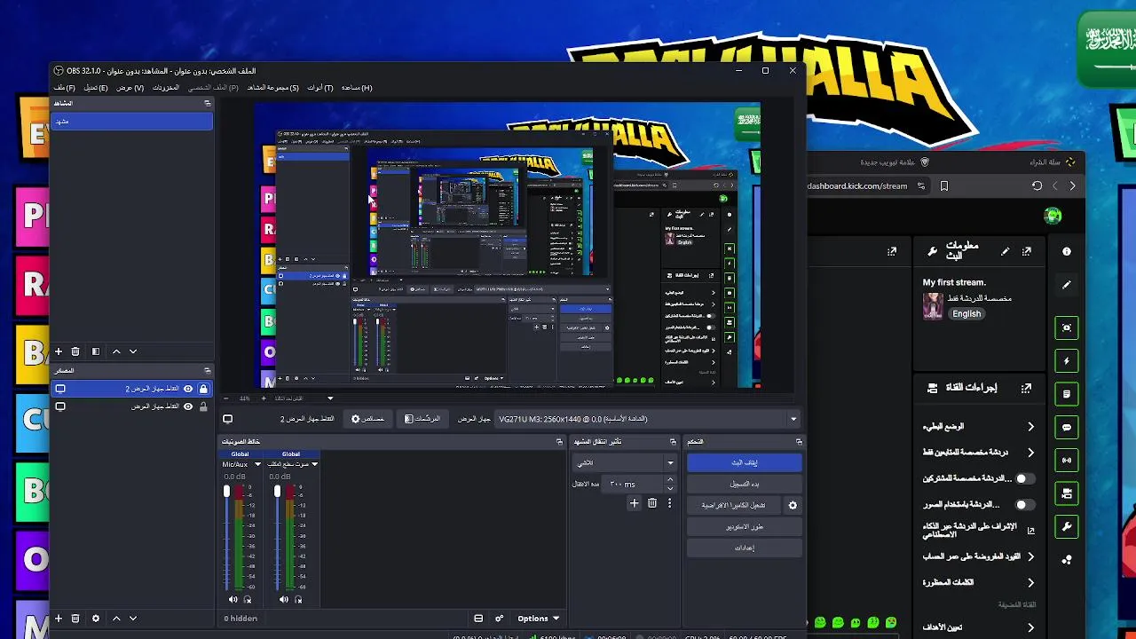
Task: Open Desktop Audio channel dropdown arrow
Action: point(314,464)
